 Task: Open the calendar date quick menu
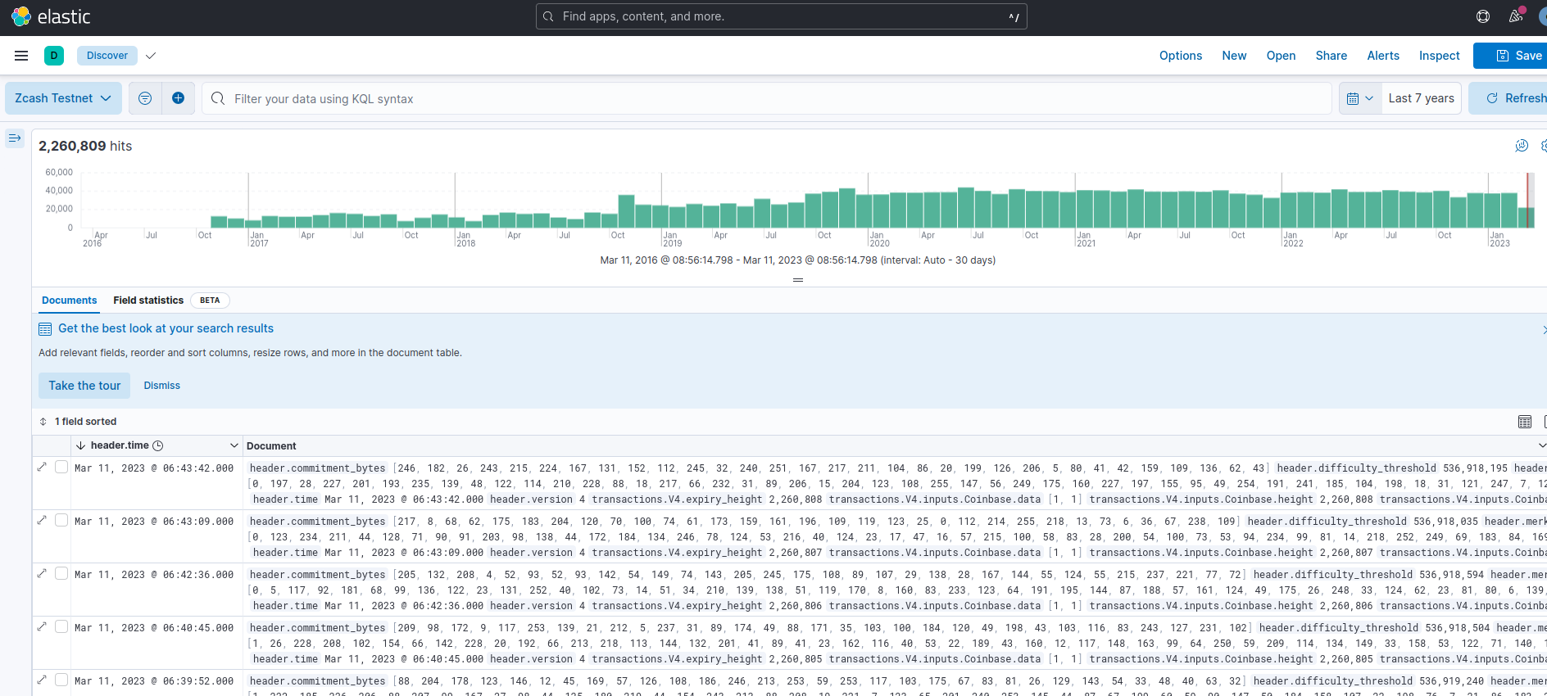click(1359, 98)
